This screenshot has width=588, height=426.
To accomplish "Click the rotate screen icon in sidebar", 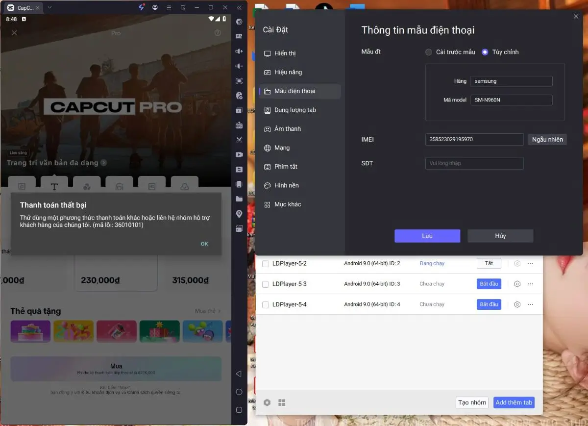I will [239, 228].
